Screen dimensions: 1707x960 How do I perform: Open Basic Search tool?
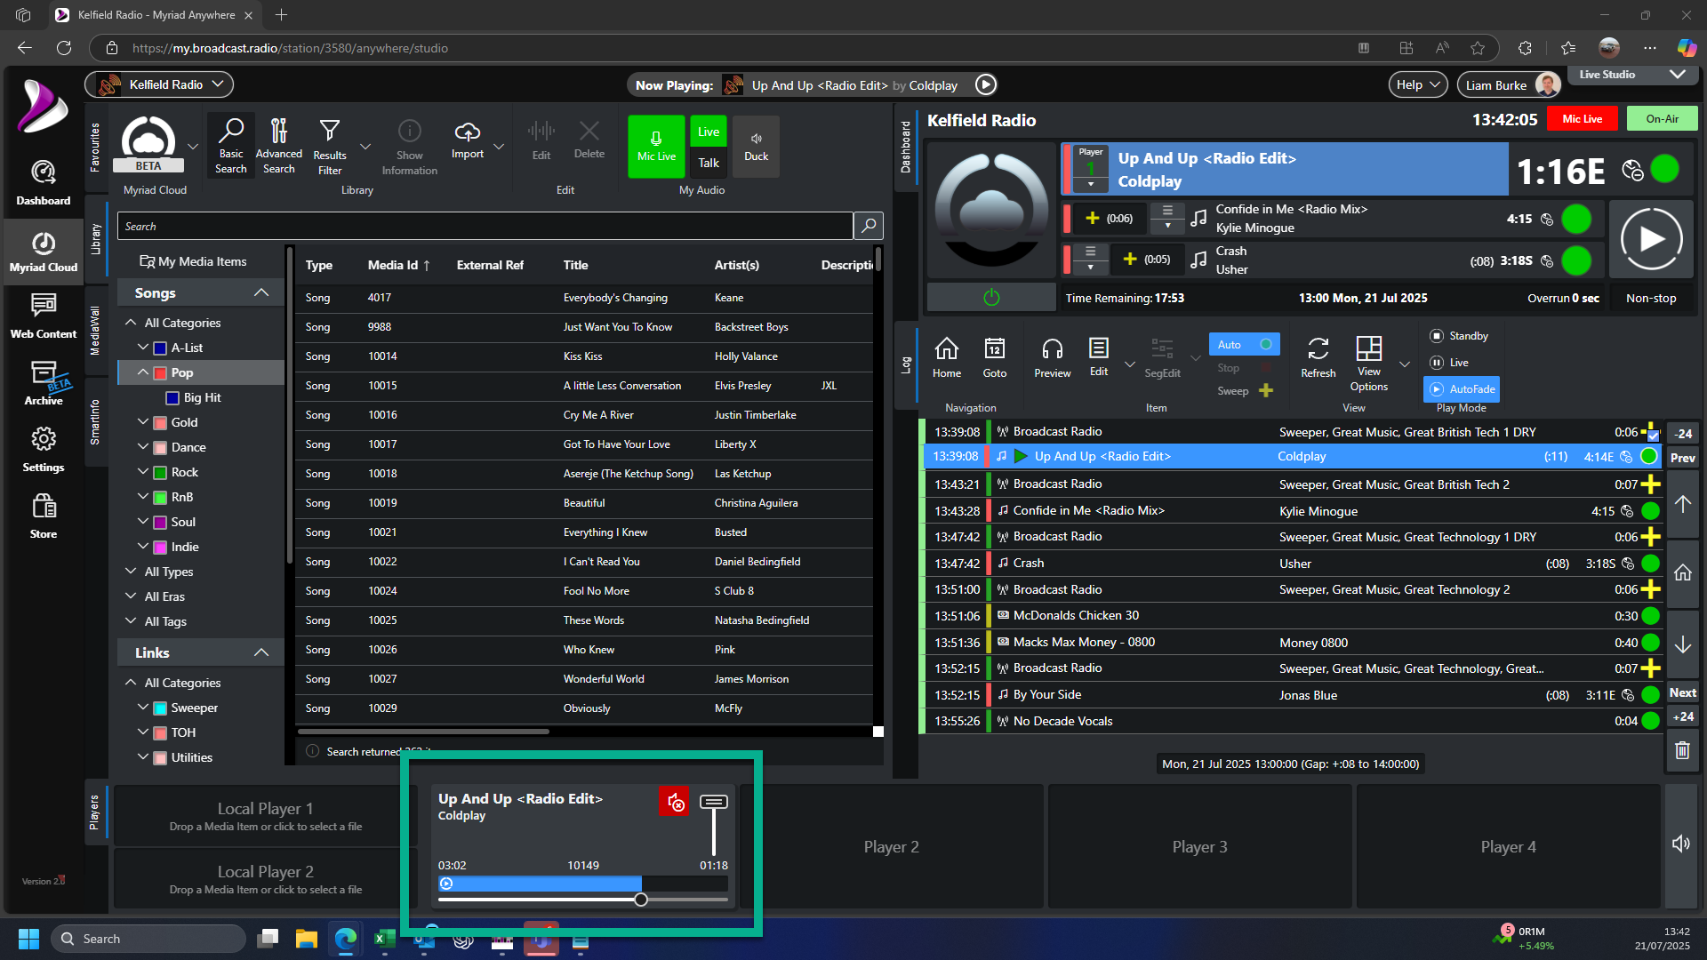[231, 146]
